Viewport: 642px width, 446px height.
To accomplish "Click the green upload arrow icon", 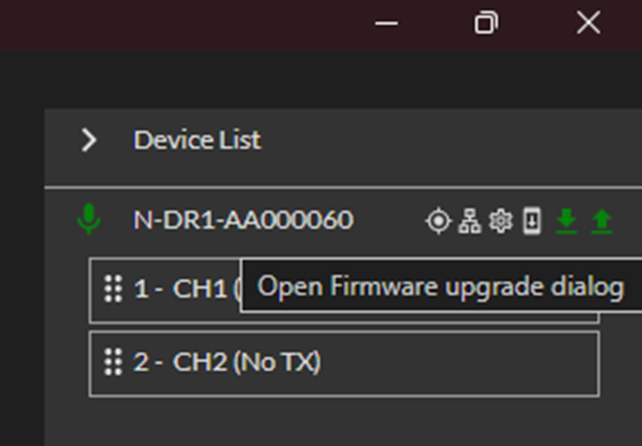I will (602, 221).
